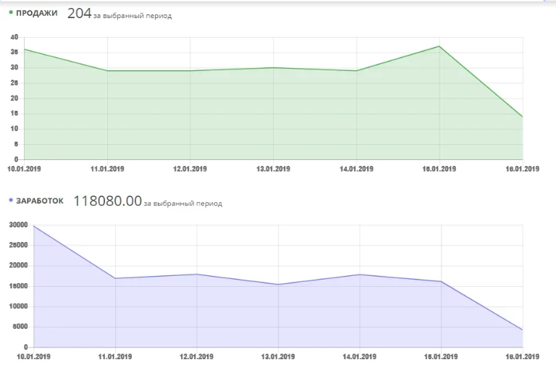
Task: Click the 20 tick on sales axis
Action: pos(14,99)
